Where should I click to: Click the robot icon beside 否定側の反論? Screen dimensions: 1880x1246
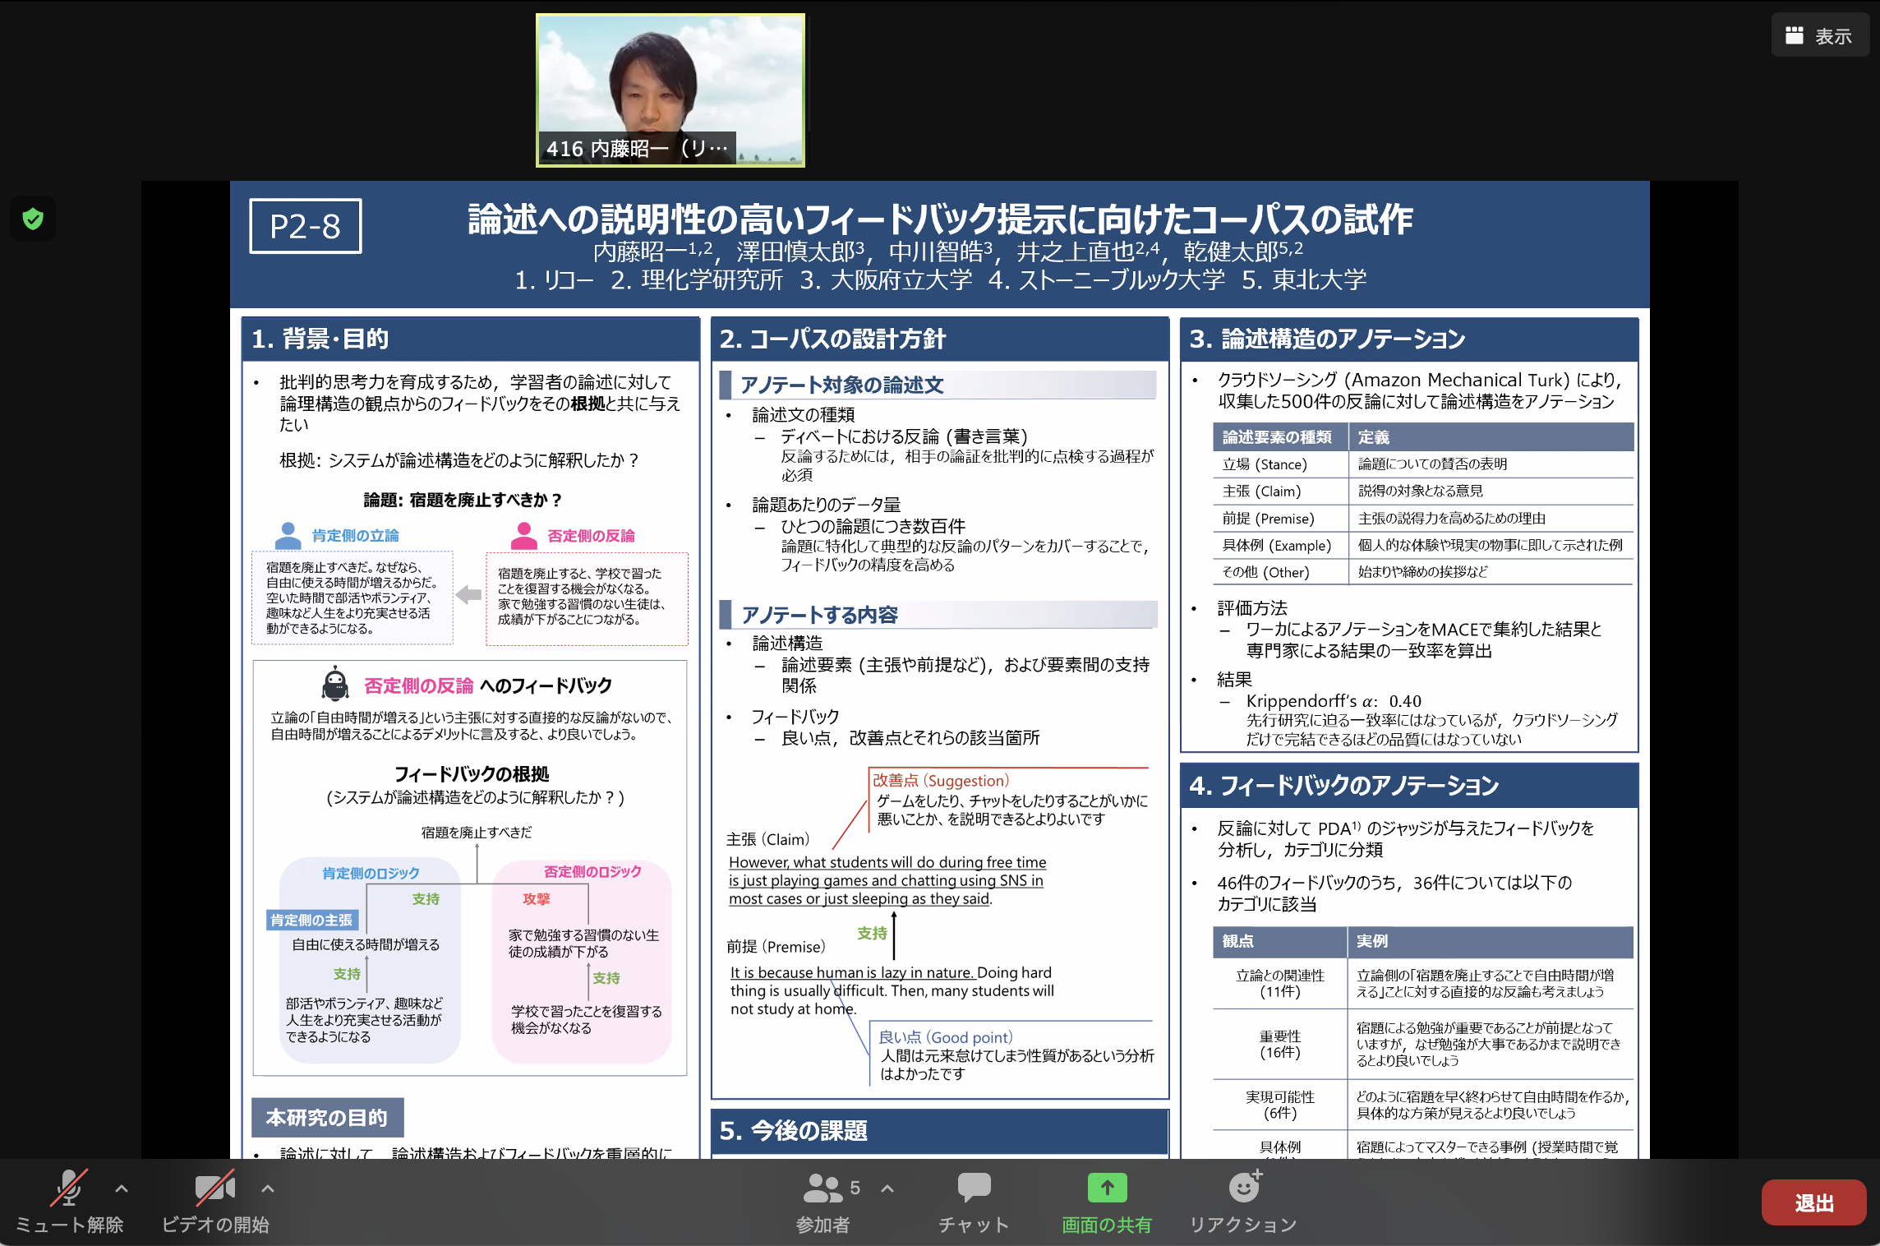coord(335,684)
